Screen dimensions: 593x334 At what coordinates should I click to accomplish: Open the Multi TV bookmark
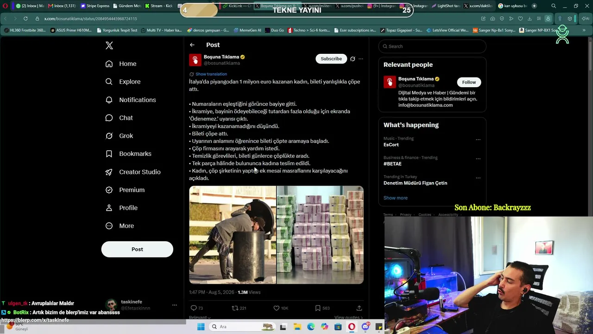coord(161,30)
